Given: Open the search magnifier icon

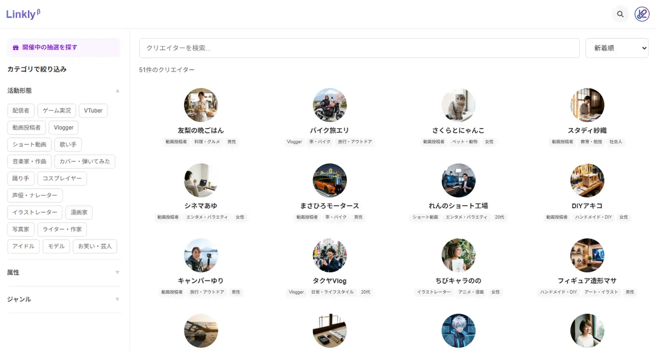Looking at the screenshot, I should point(620,14).
